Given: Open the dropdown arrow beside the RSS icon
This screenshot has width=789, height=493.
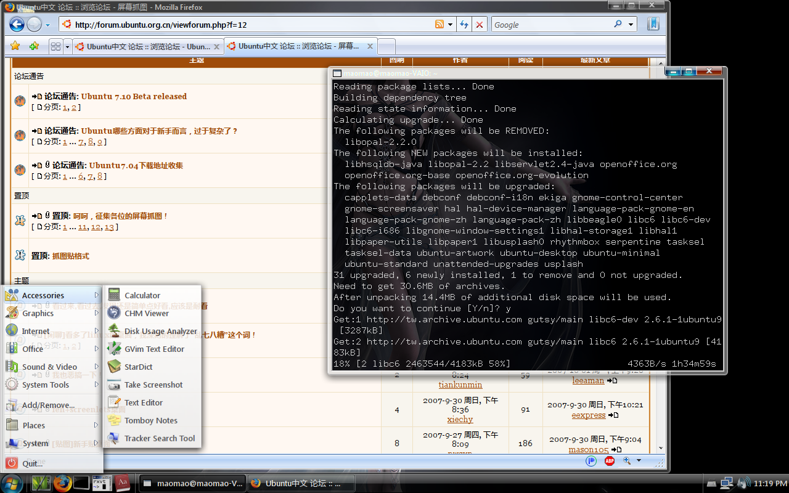Looking at the screenshot, I should point(450,25).
